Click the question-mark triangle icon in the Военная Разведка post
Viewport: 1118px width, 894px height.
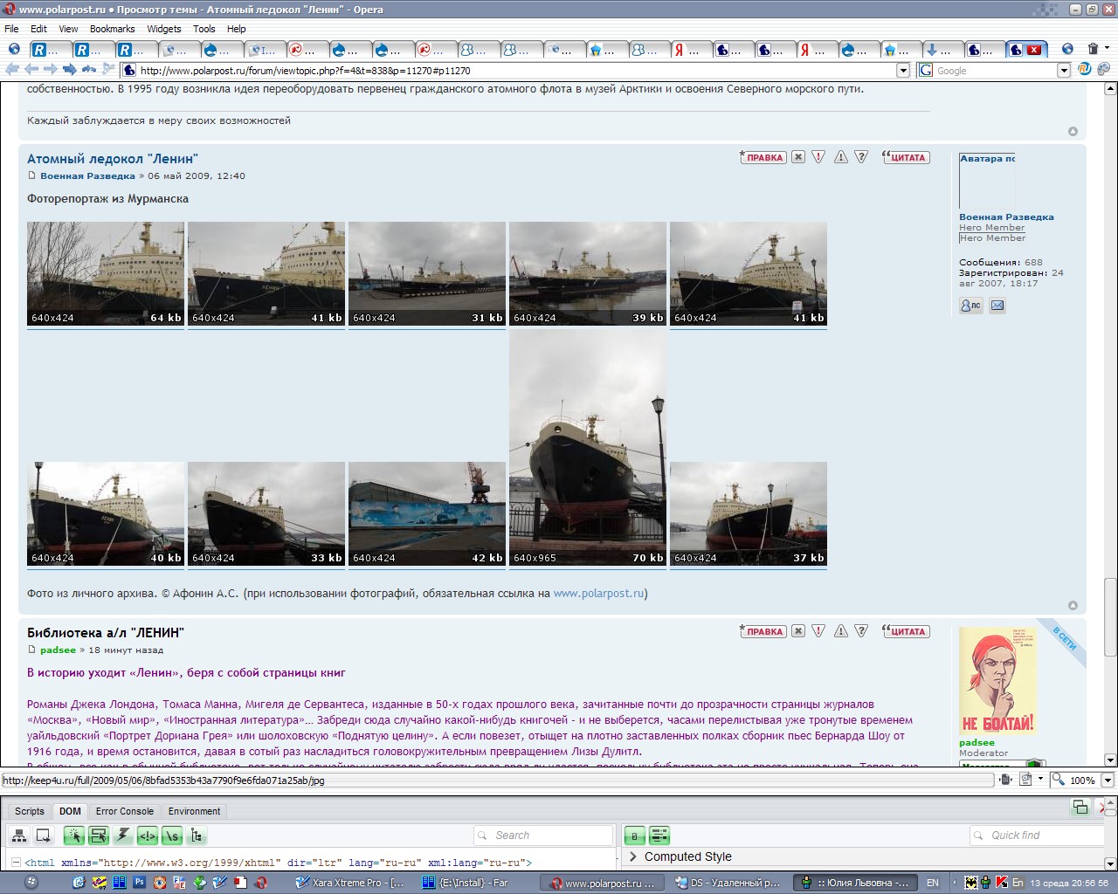tap(861, 157)
